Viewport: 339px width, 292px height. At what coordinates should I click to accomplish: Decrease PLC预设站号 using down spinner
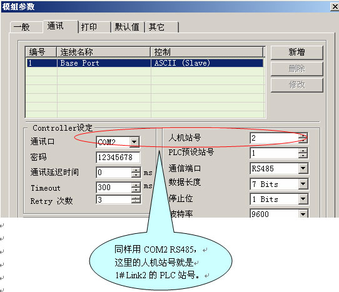[303, 156]
